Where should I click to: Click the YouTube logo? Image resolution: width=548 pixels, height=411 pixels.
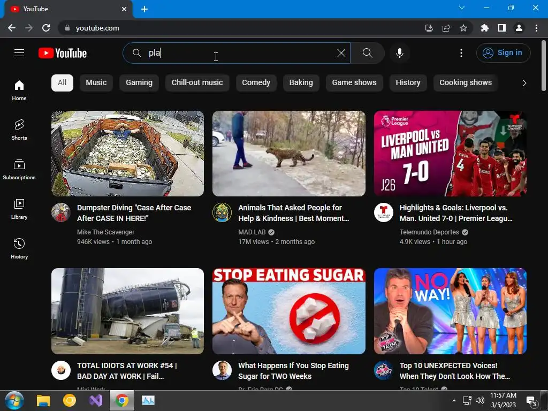click(x=63, y=53)
